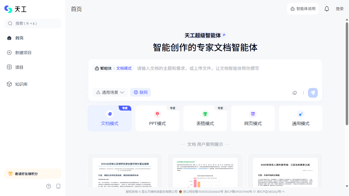349x196 pixels.
Task: Click the Tiangong logo at top left
Action: tap(16, 9)
